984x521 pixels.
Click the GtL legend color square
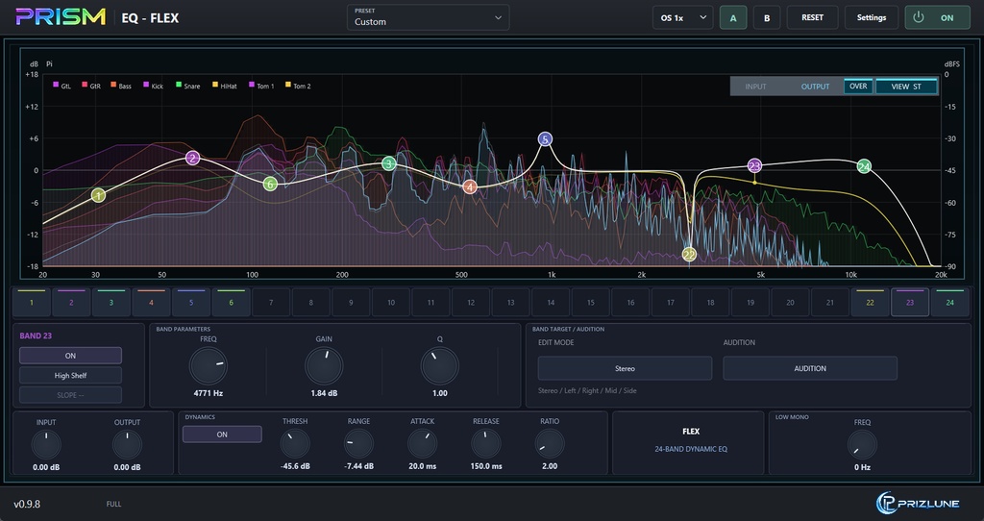point(56,85)
